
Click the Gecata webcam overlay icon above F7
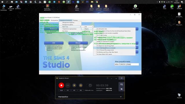pyautogui.click(x=68, y=85)
